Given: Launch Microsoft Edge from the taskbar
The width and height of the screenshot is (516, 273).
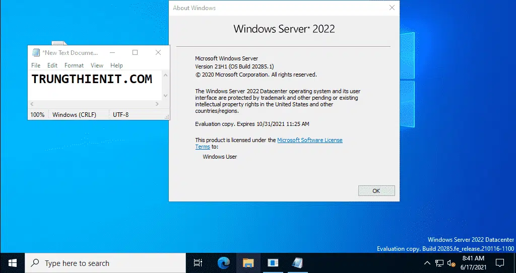Looking at the screenshot, I should click(224, 262).
